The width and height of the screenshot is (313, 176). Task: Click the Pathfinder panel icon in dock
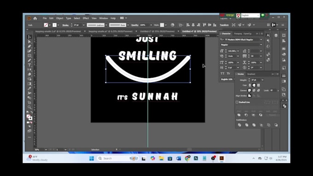pos(284,106)
